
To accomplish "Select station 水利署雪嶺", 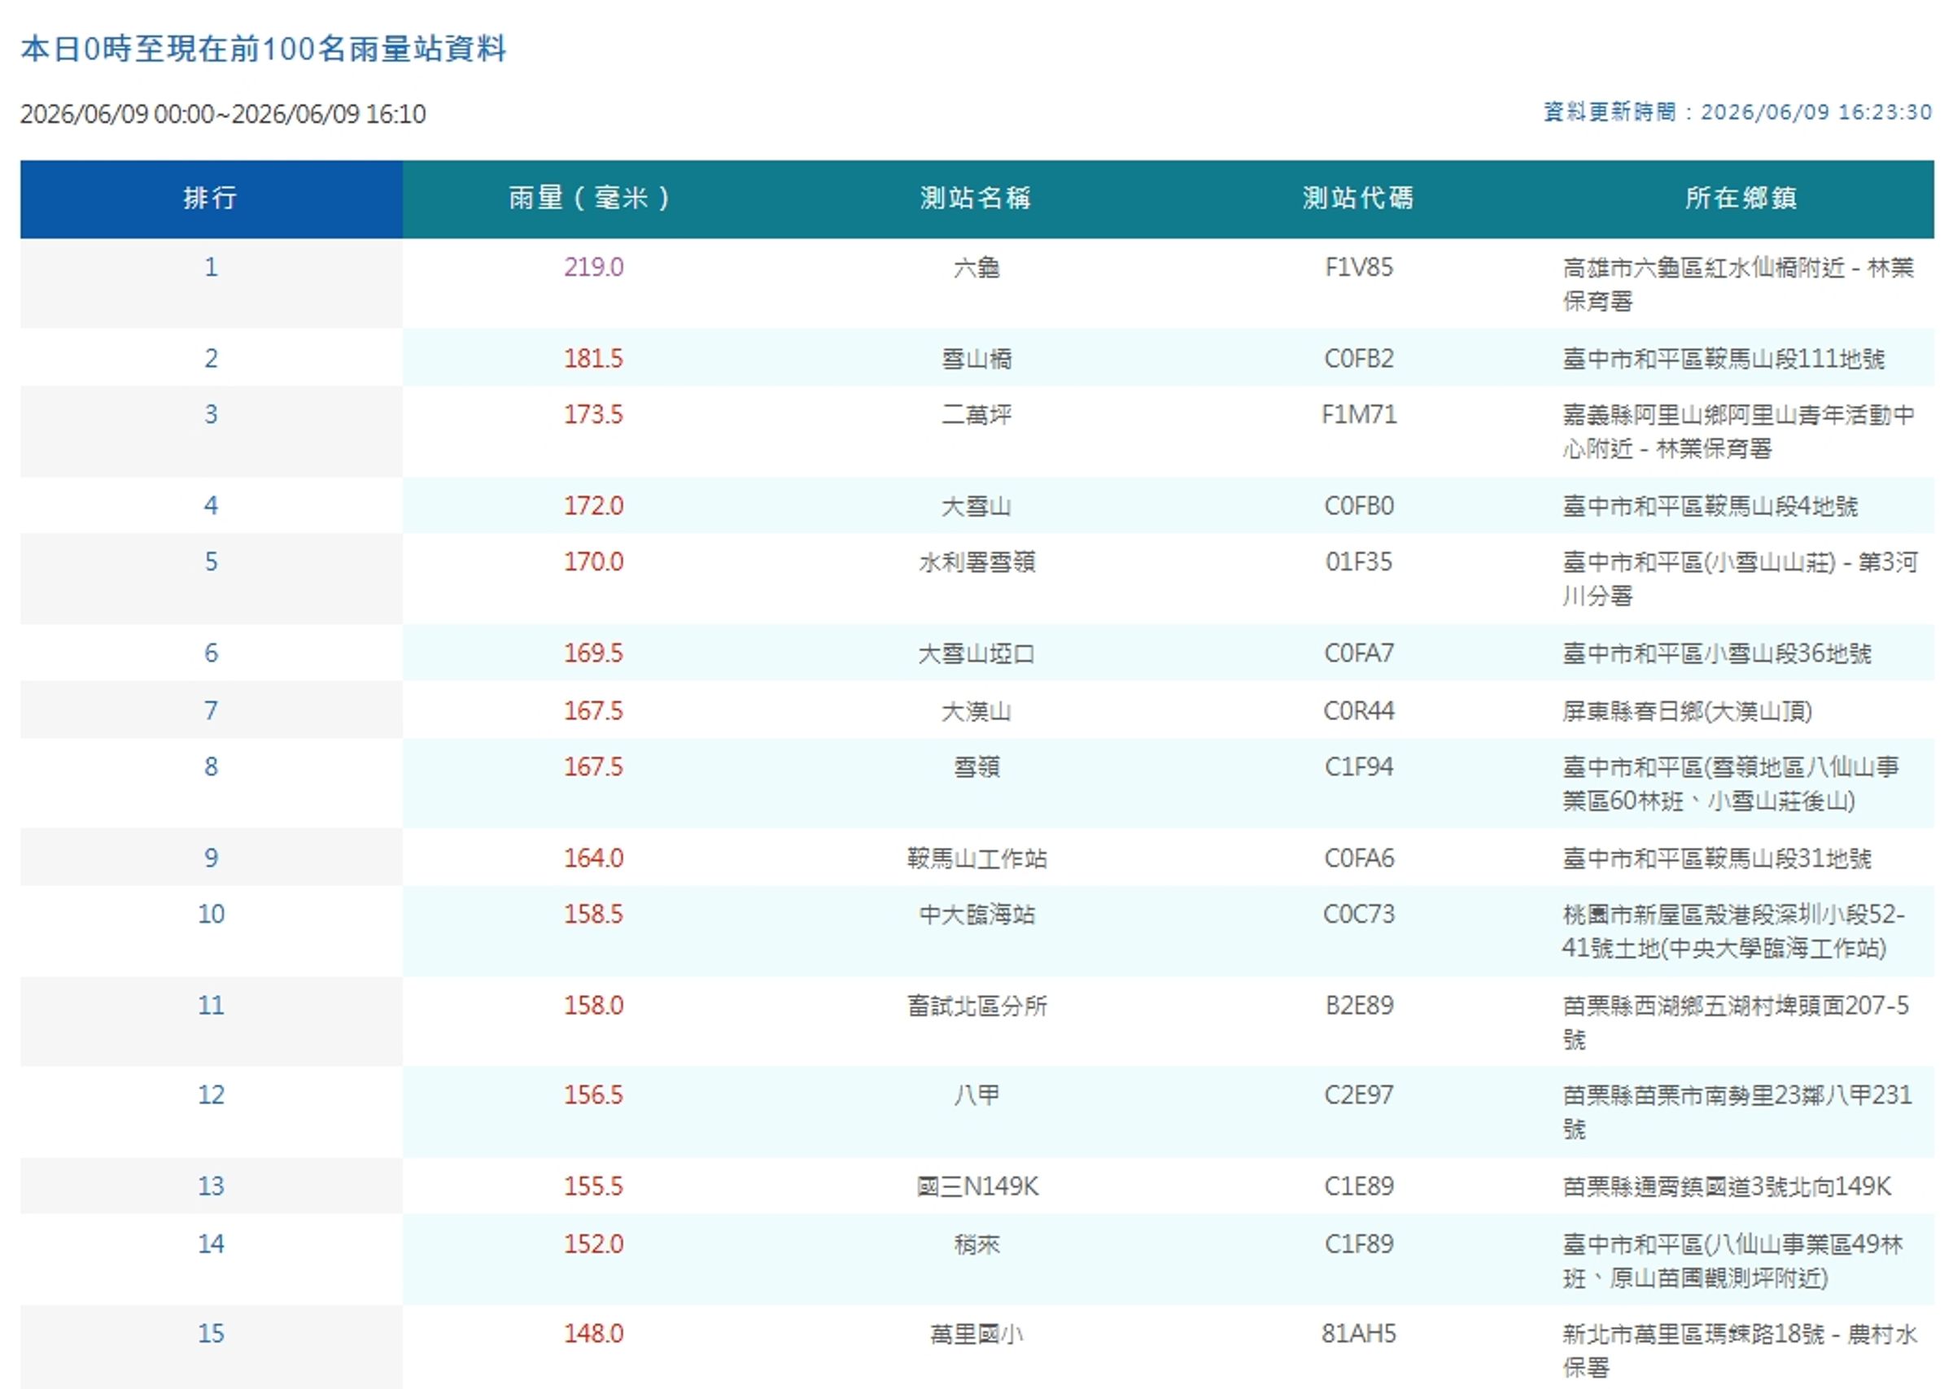I will [976, 562].
